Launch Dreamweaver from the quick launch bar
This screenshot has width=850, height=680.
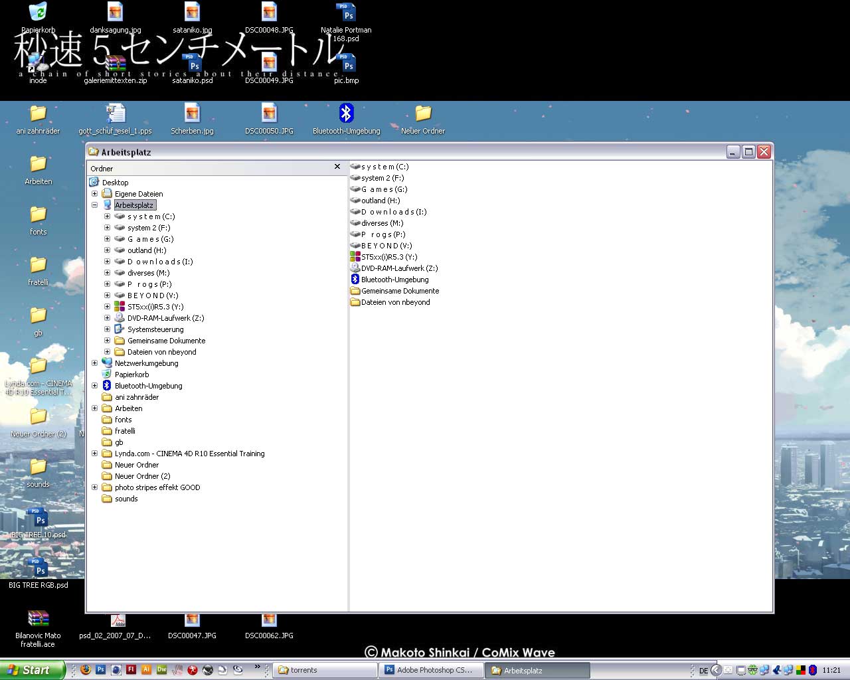[x=161, y=670]
